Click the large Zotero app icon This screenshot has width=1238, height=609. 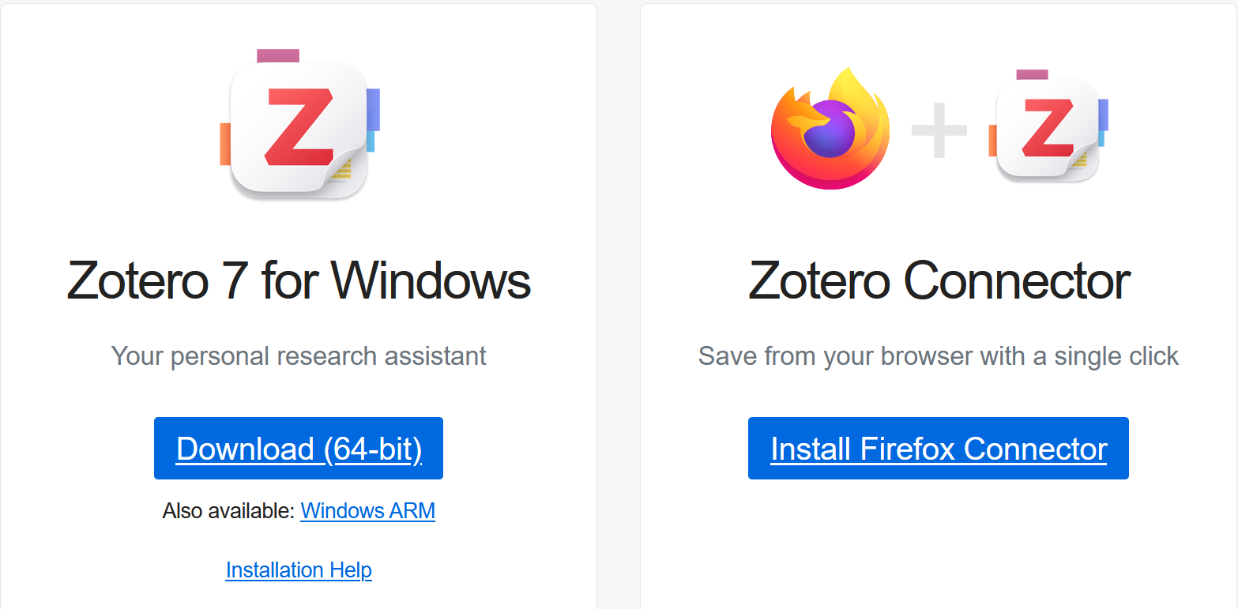pos(298,126)
